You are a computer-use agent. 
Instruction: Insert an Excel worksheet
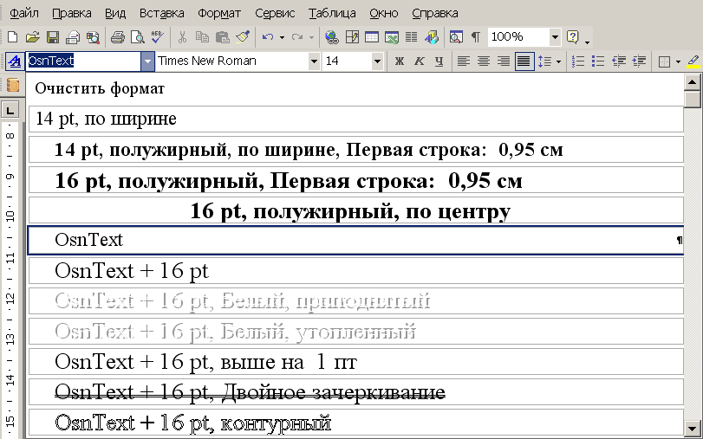coord(392,37)
